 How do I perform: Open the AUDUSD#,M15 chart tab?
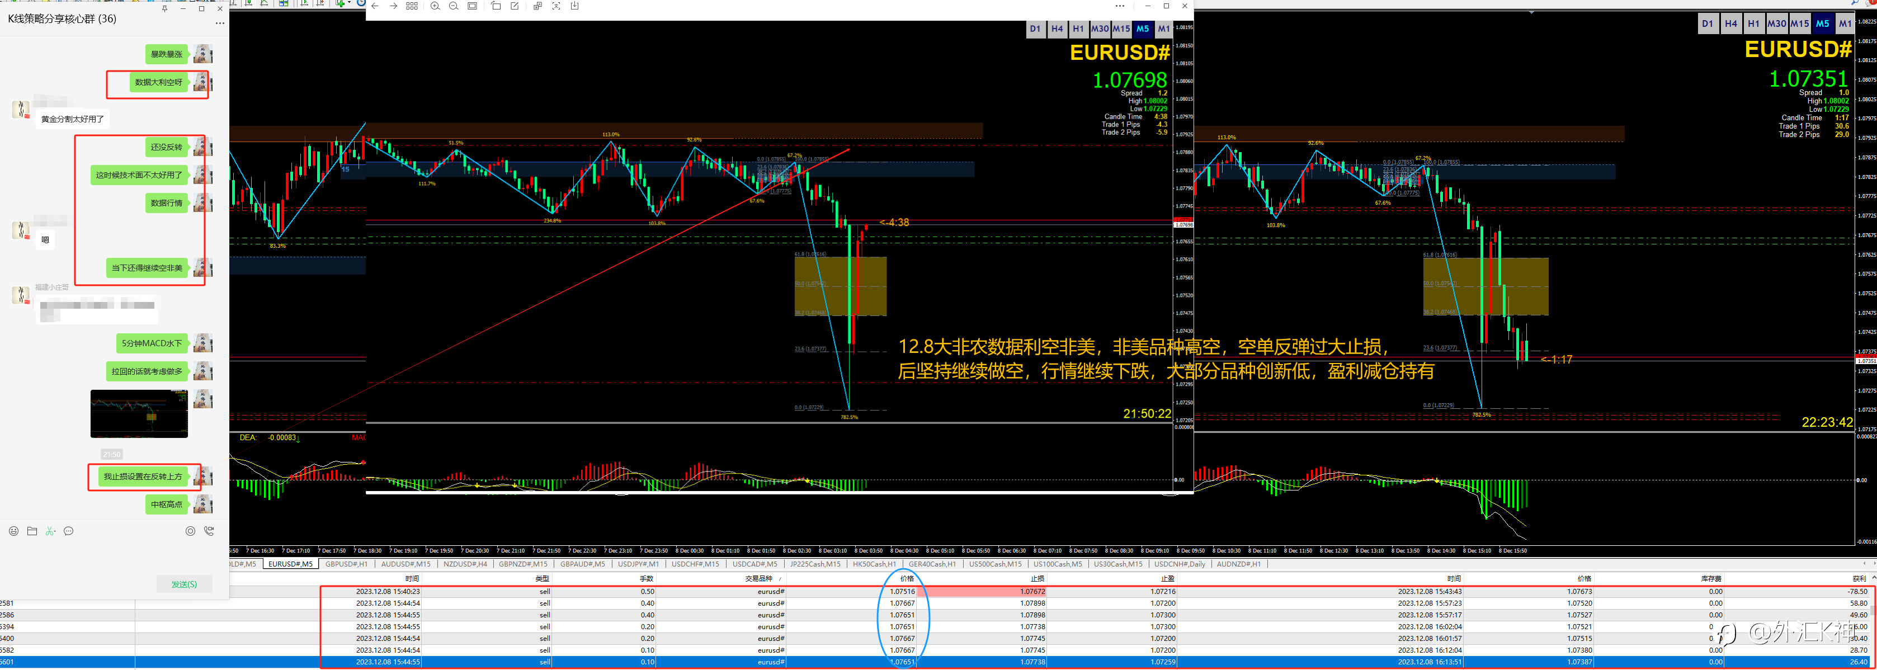pyautogui.click(x=406, y=564)
